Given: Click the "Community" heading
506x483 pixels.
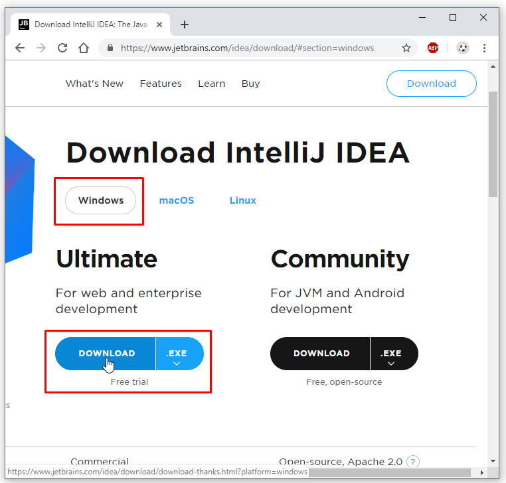Looking at the screenshot, I should pos(340,259).
